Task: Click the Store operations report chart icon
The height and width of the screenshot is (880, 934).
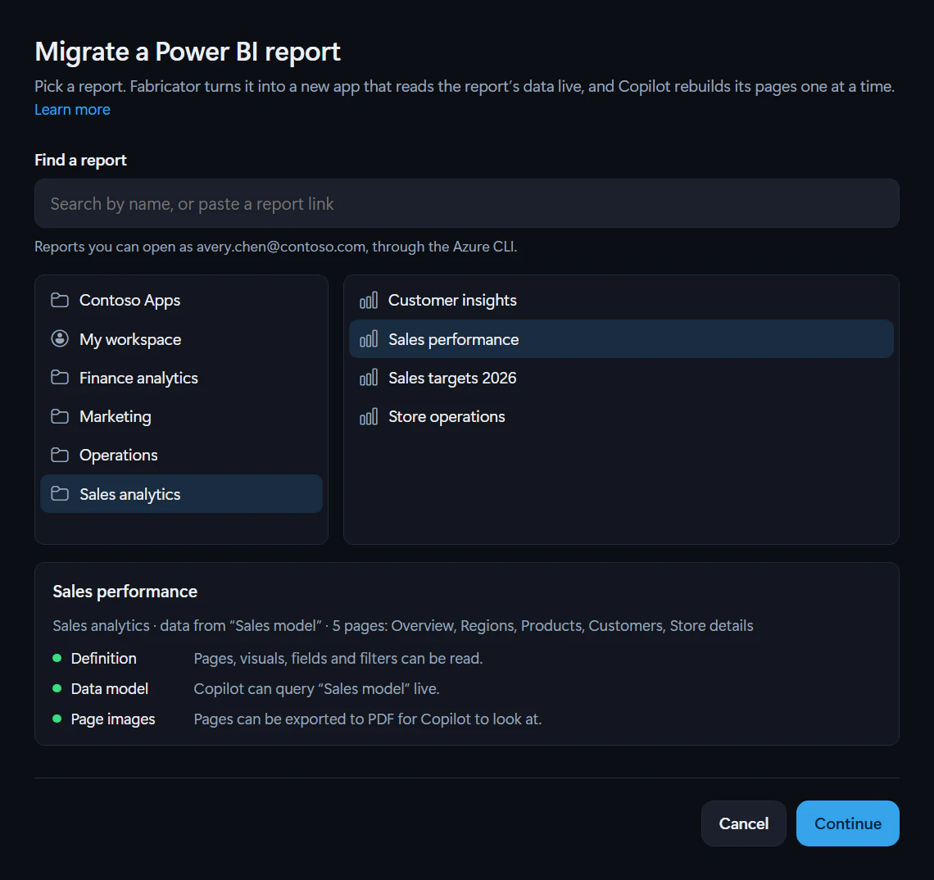Action: pyautogui.click(x=369, y=416)
